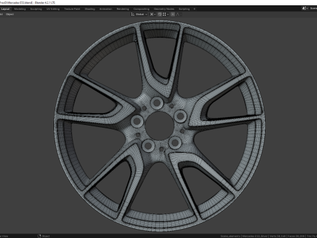Click the Verts count in status bar
Screen dimensions: 317x238
click(x=278, y=236)
